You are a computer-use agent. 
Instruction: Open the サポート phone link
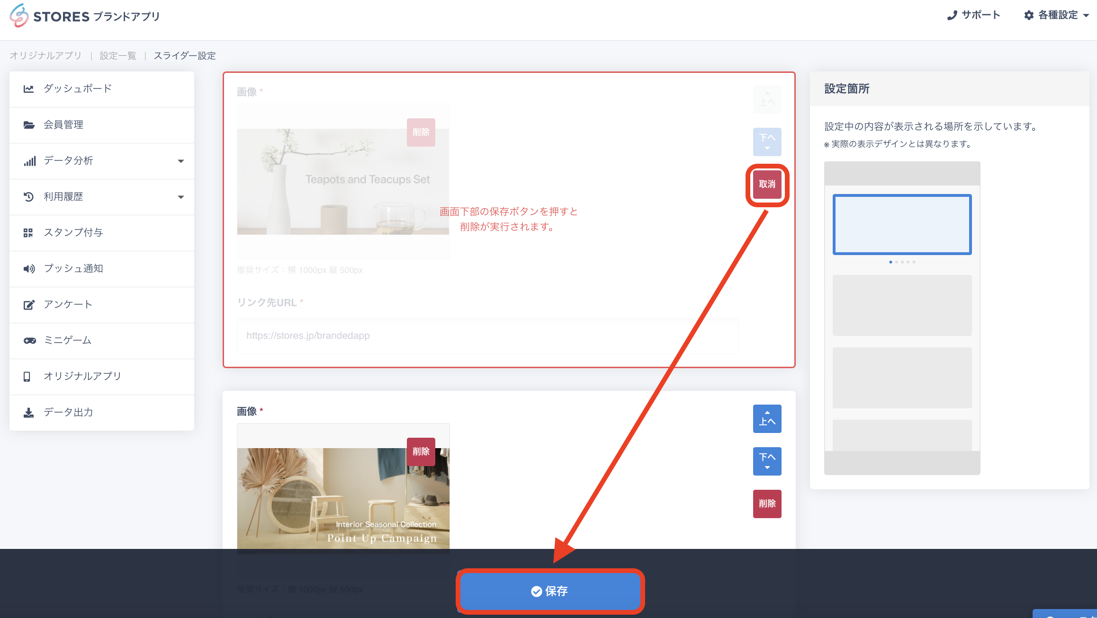point(973,15)
